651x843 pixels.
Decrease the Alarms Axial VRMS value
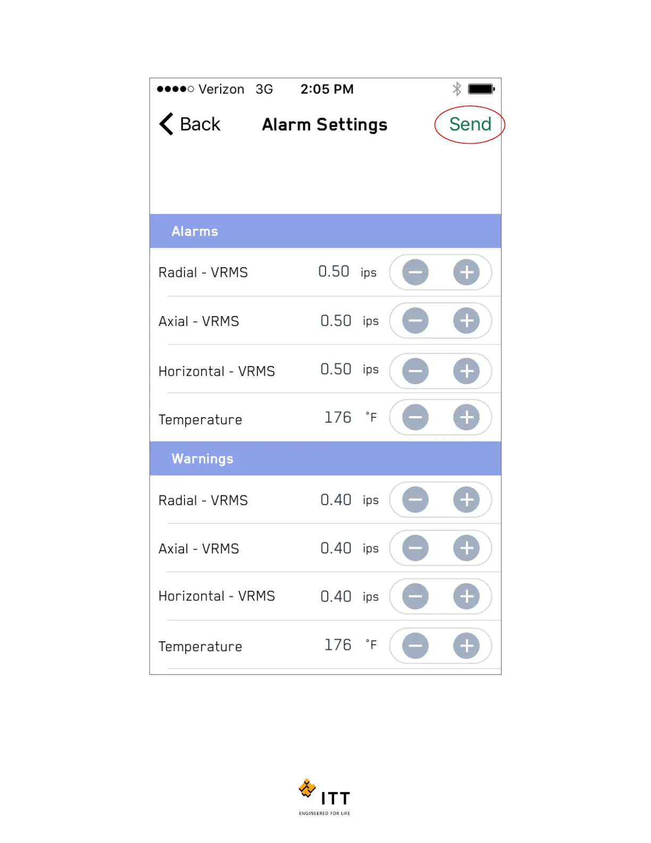pyautogui.click(x=415, y=321)
